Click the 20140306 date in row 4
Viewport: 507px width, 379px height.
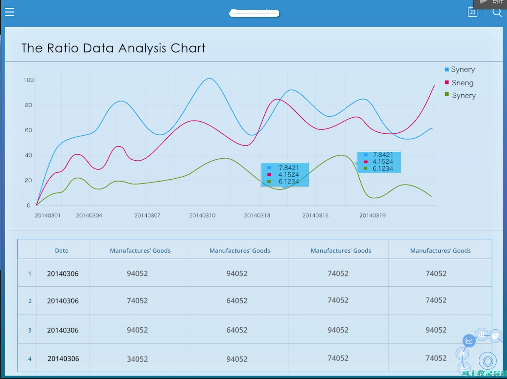63,359
